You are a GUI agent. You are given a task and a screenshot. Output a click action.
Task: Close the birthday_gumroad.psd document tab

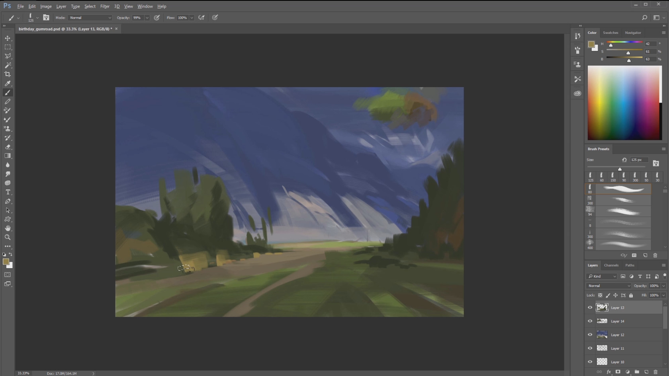click(116, 29)
